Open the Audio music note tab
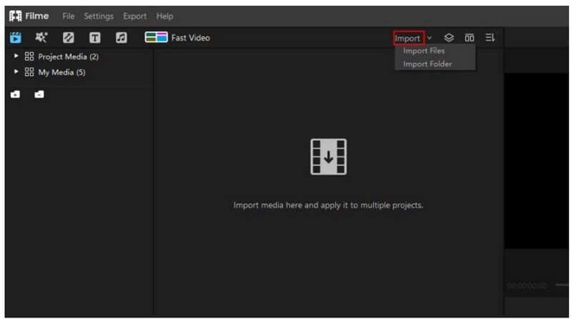Image resolution: width=572 pixels, height=319 pixels. pyautogui.click(x=121, y=38)
